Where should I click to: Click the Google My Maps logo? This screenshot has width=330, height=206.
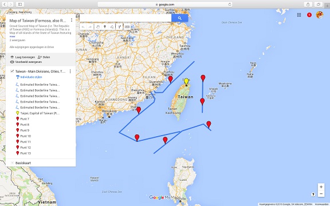pyautogui.click(x=164, y=197)
